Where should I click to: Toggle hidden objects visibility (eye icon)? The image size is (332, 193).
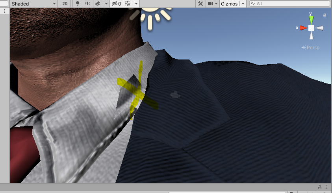116,4
